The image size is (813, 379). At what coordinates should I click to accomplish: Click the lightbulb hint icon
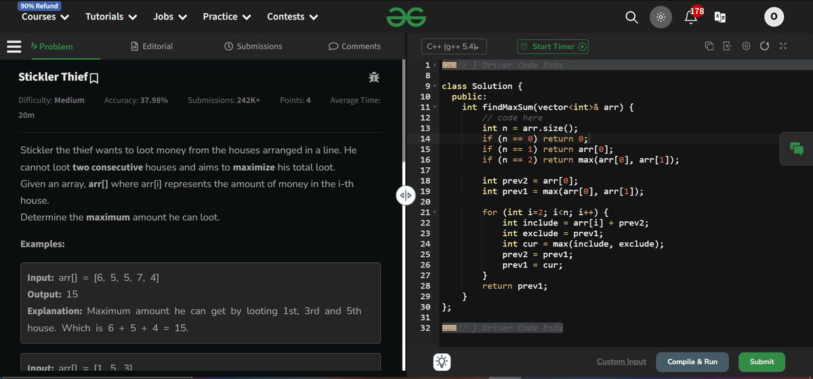tap(442, 361)
